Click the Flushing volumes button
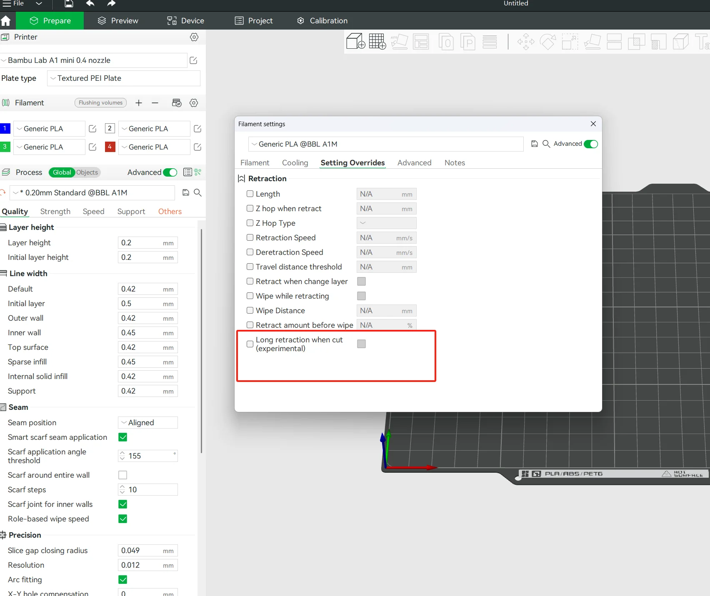The image size is (710, 596). tap(100, 103)
